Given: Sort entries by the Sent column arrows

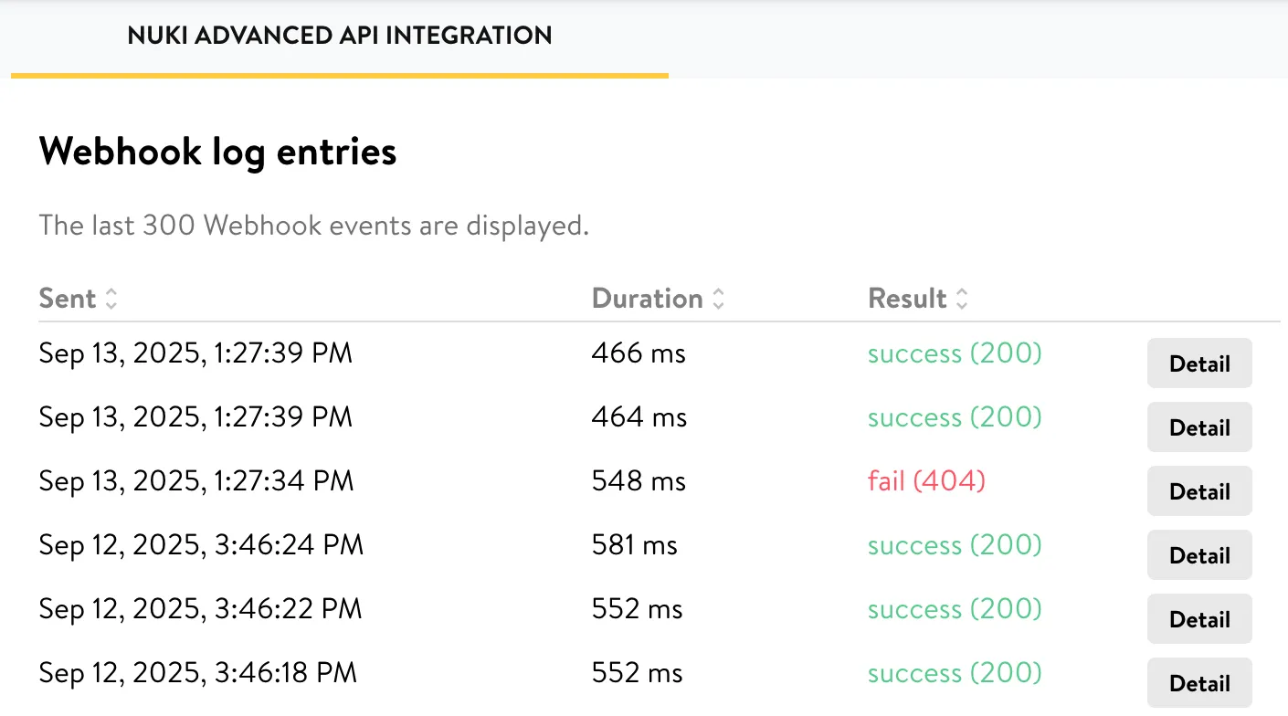Looking at the screenshot, I should [111, 299].
